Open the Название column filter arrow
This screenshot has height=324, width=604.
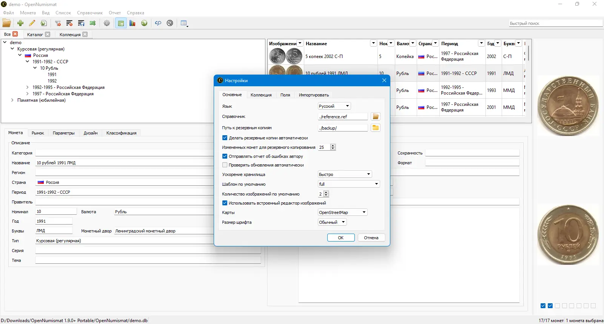point(373,43)
